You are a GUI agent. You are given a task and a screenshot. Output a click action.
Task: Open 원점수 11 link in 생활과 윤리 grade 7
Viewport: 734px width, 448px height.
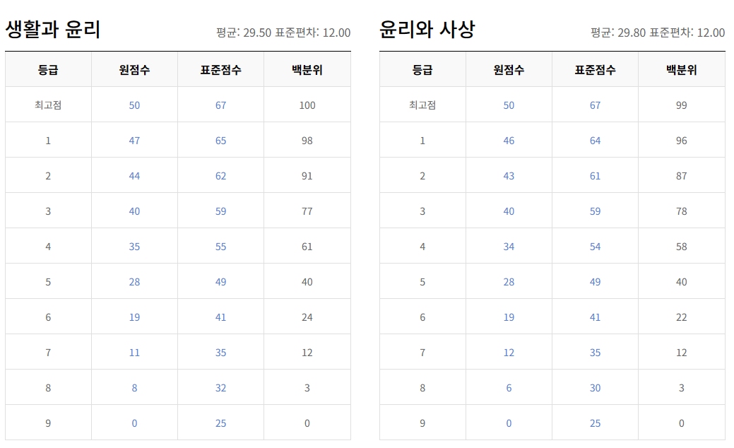coord(134,353)
